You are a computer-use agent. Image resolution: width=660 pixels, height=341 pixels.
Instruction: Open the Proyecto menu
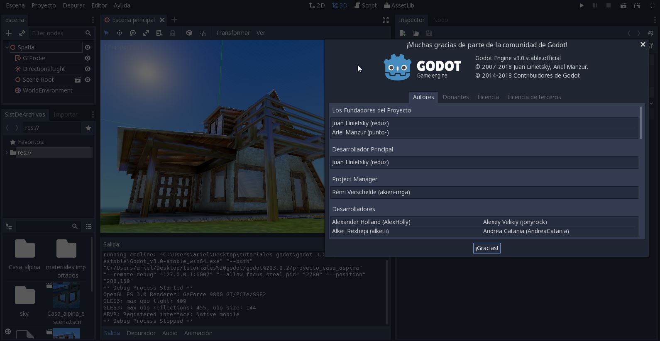[x=44, y=5]
